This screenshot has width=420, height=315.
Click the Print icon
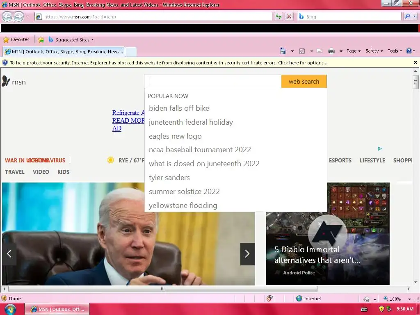tap(331, 51)
